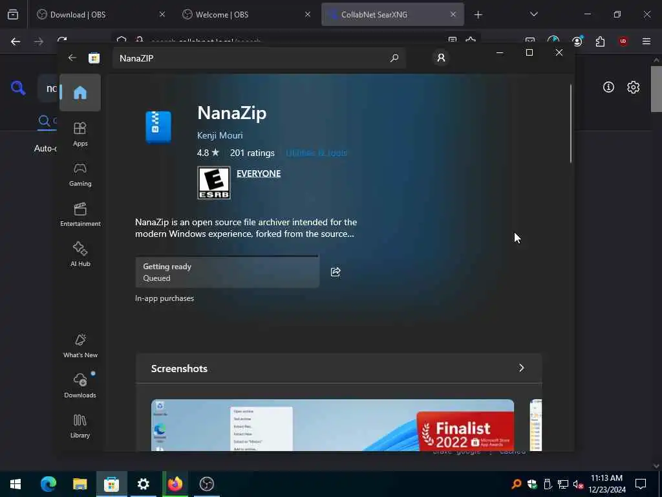Switch to Firefox from taskbar

pyautogui.click(x=175, y=484)
